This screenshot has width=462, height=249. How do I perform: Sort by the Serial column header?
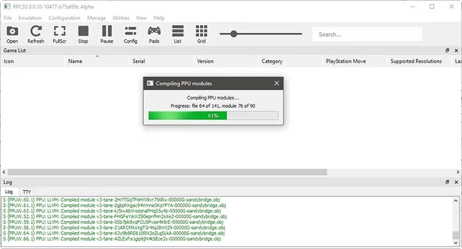coord(162,61)
